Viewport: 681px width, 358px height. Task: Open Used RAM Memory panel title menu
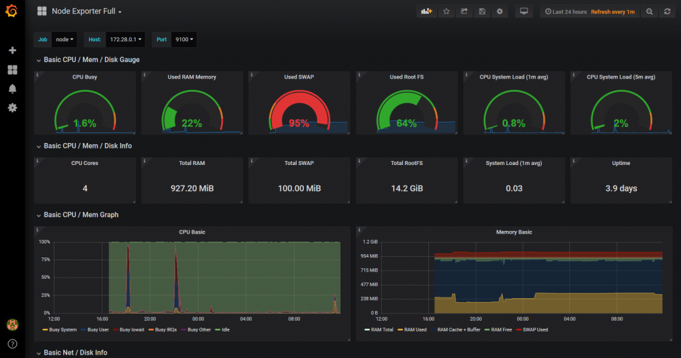(192, 77)
